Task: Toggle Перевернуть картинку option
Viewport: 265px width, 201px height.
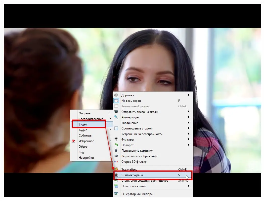Action: point(153,151)
